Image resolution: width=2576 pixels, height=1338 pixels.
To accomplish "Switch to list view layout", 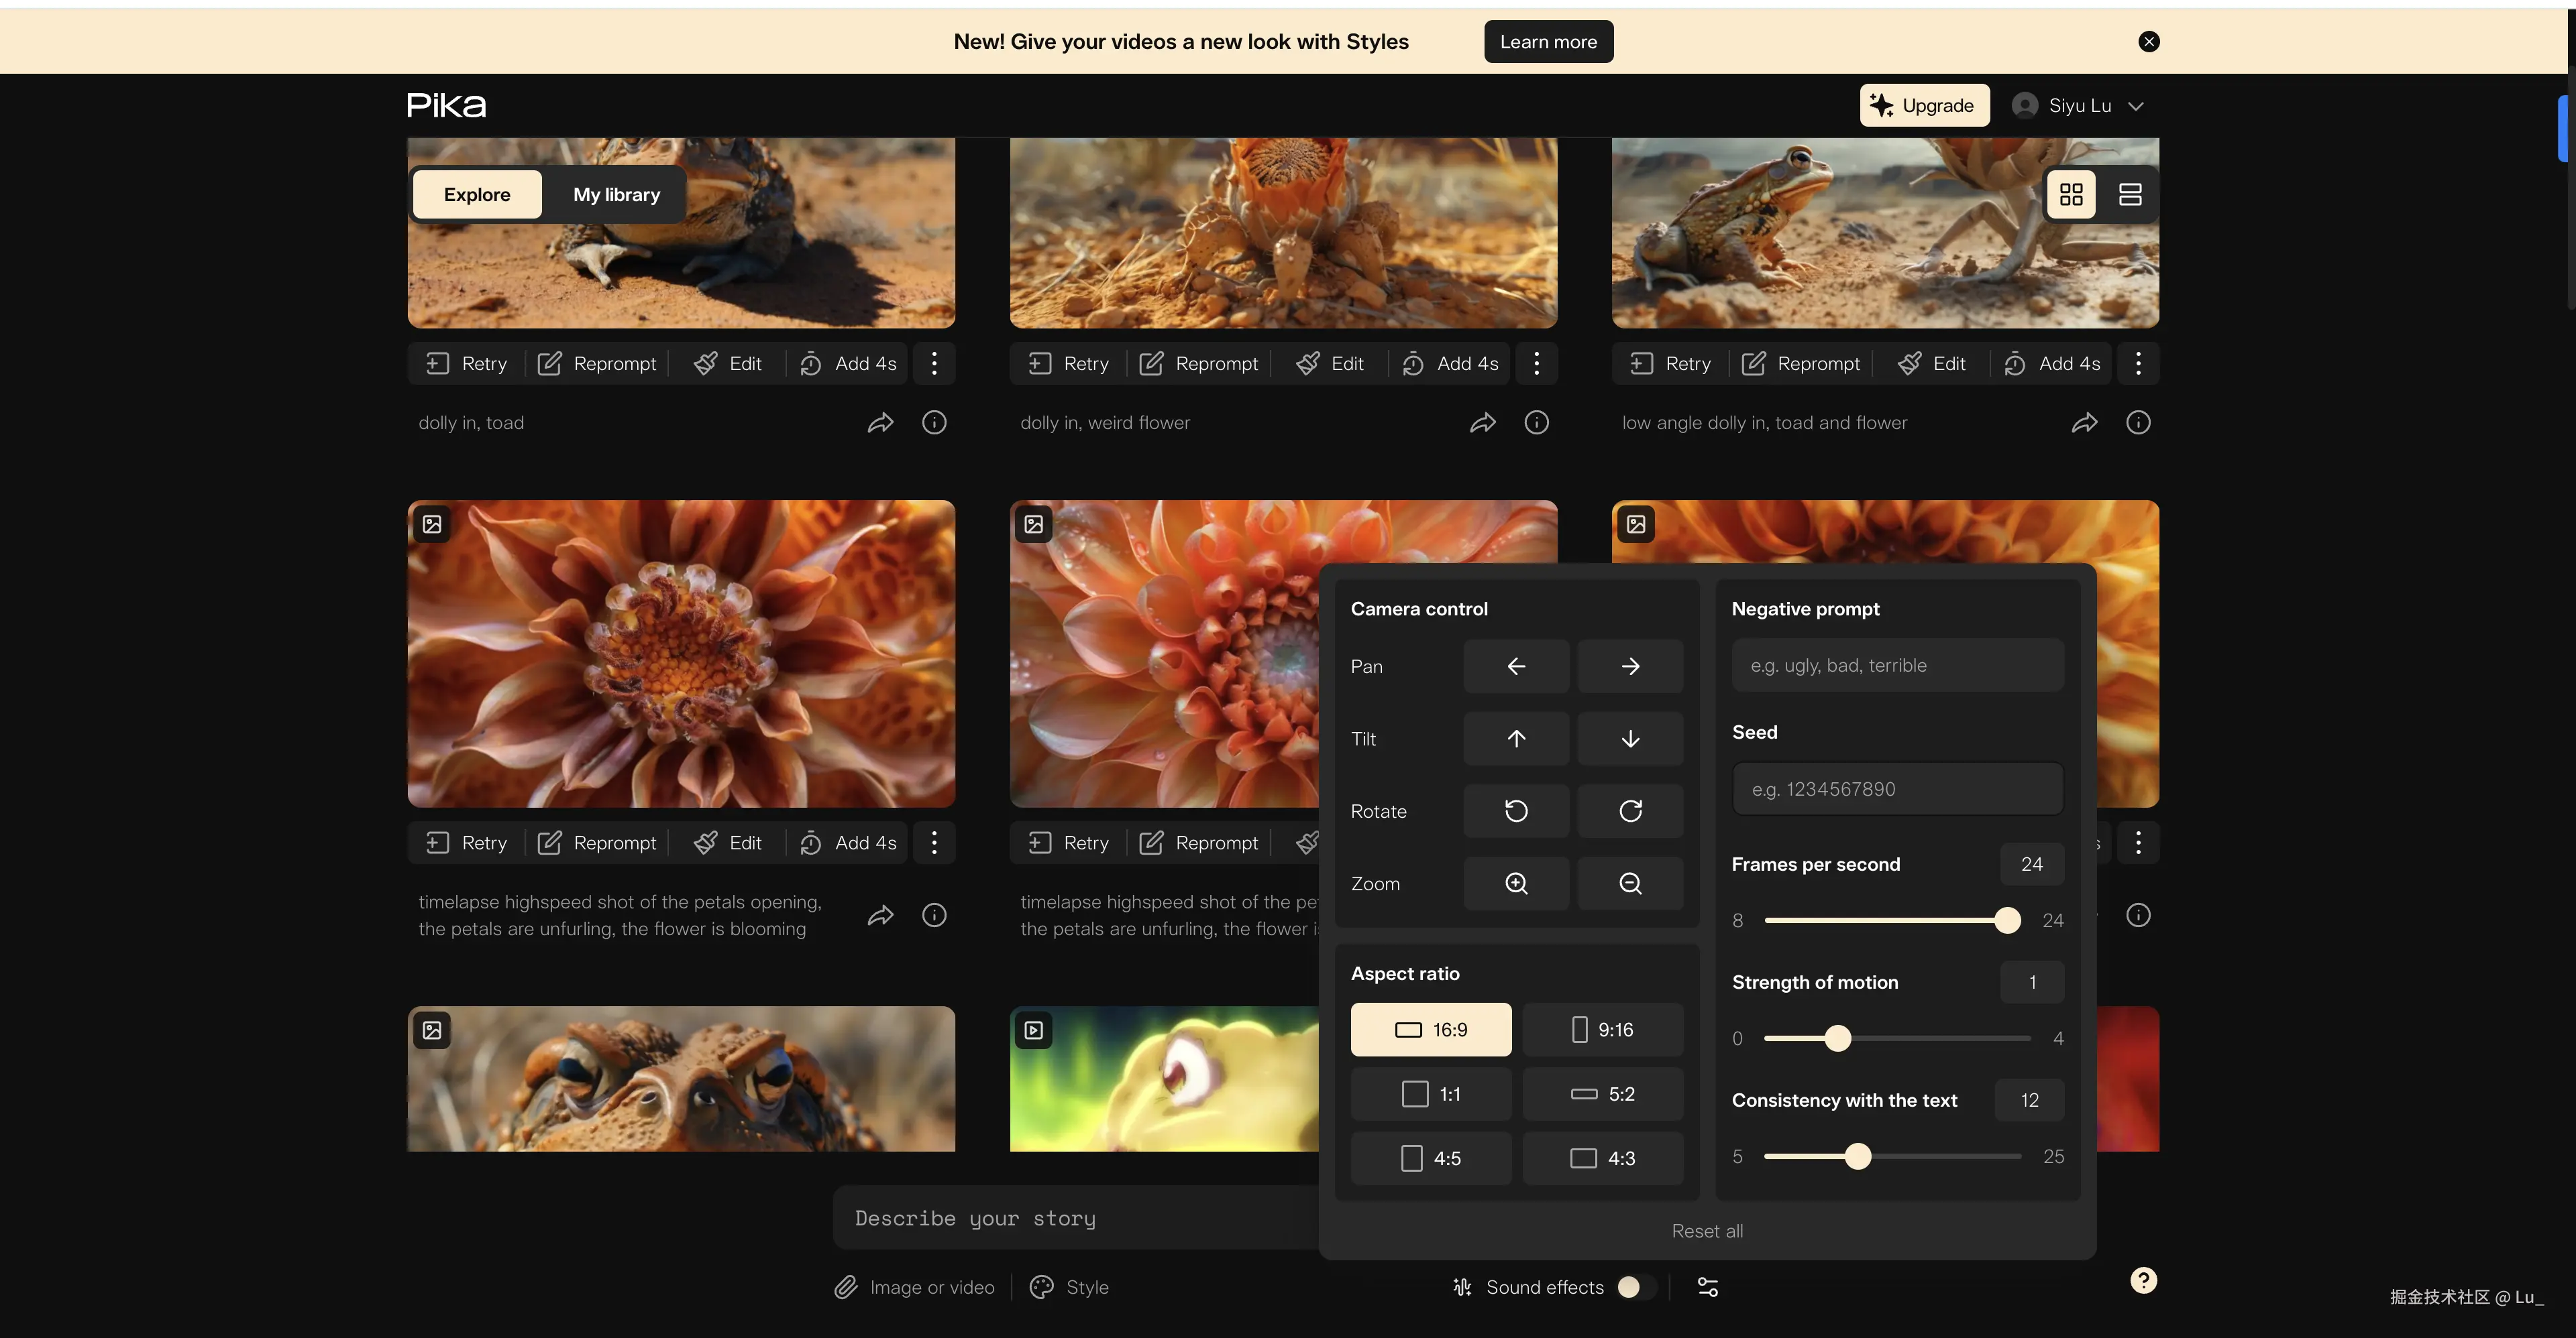I will point(2129,194).
